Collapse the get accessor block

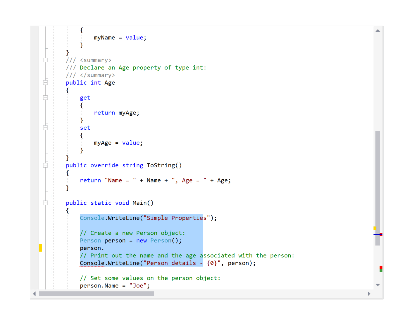point(45,97)
